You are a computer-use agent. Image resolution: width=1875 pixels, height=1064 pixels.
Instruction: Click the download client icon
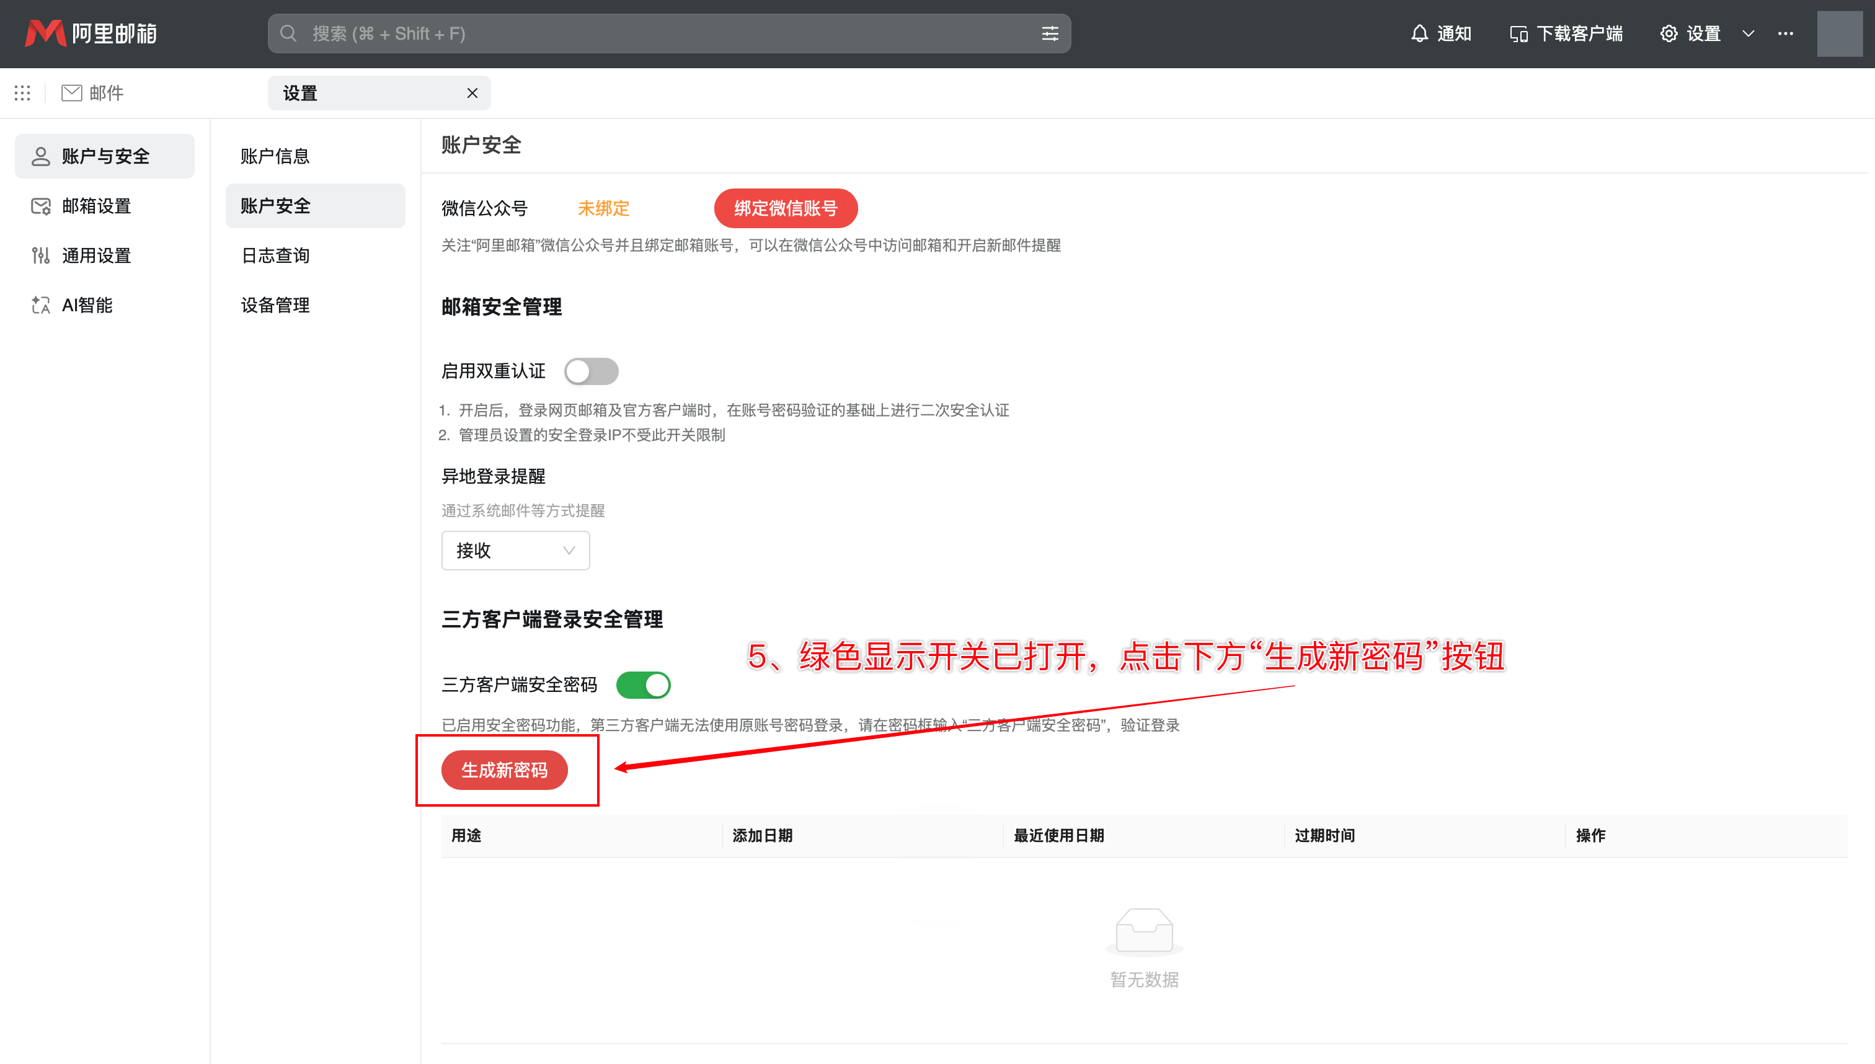click(1518, 33)
